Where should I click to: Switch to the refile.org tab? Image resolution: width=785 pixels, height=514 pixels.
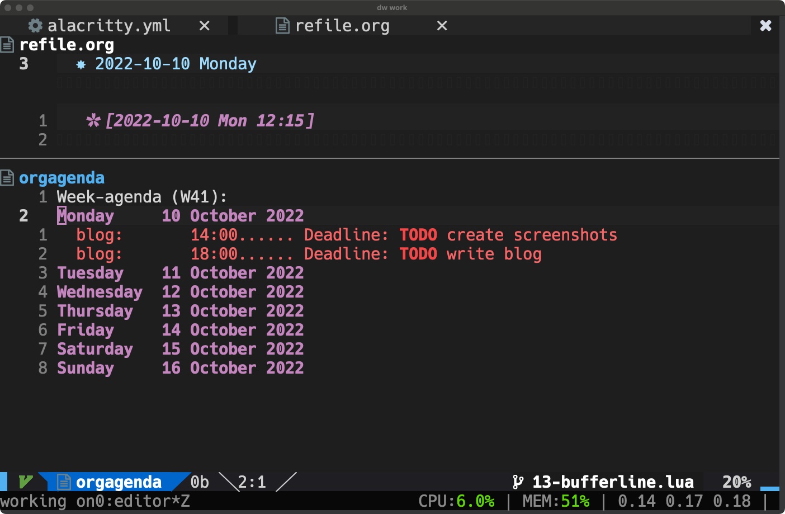(x=342, y=26)
